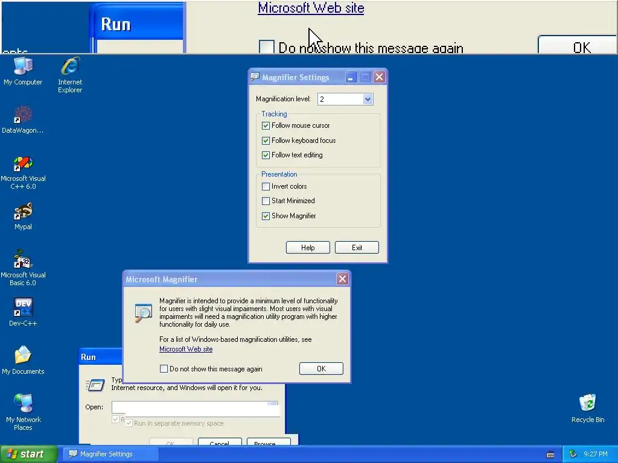This screenshot has width=618, height=463.
Task: Enable Invert colors option
Action: tap(266, 186)
